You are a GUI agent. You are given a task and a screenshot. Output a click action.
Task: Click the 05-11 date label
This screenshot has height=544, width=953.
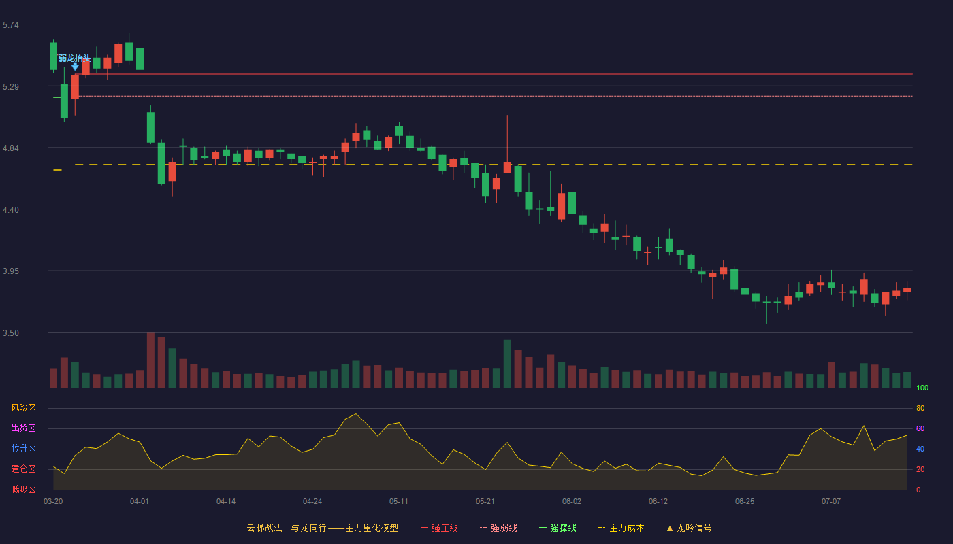pyautogui.click(x=399, y=501)
